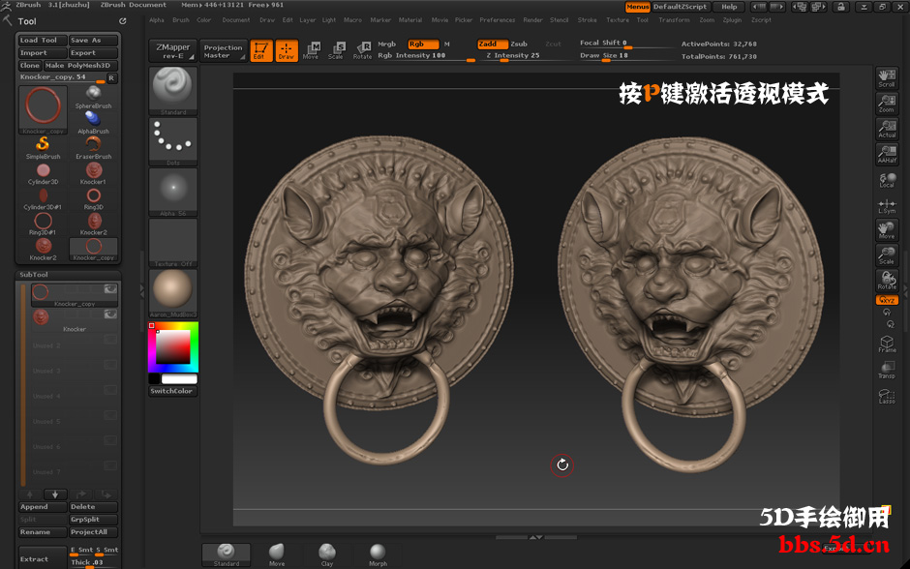The height and width of the screenshot is (569, 910).
Task: Toggle the Rgb channel button
Action: (x=423, y=45)
